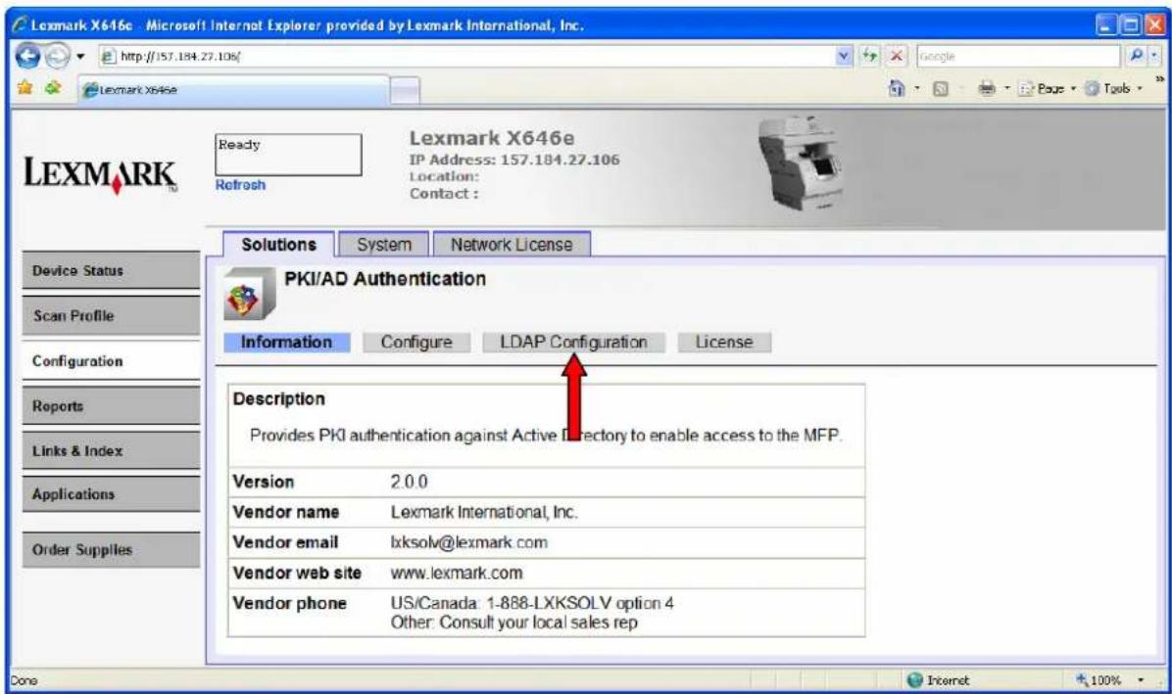The height and width of the screenshot is (694, 1172).
Task: Click the lxksolv@lexmark.com vendor email
Action: pos(468,542)
